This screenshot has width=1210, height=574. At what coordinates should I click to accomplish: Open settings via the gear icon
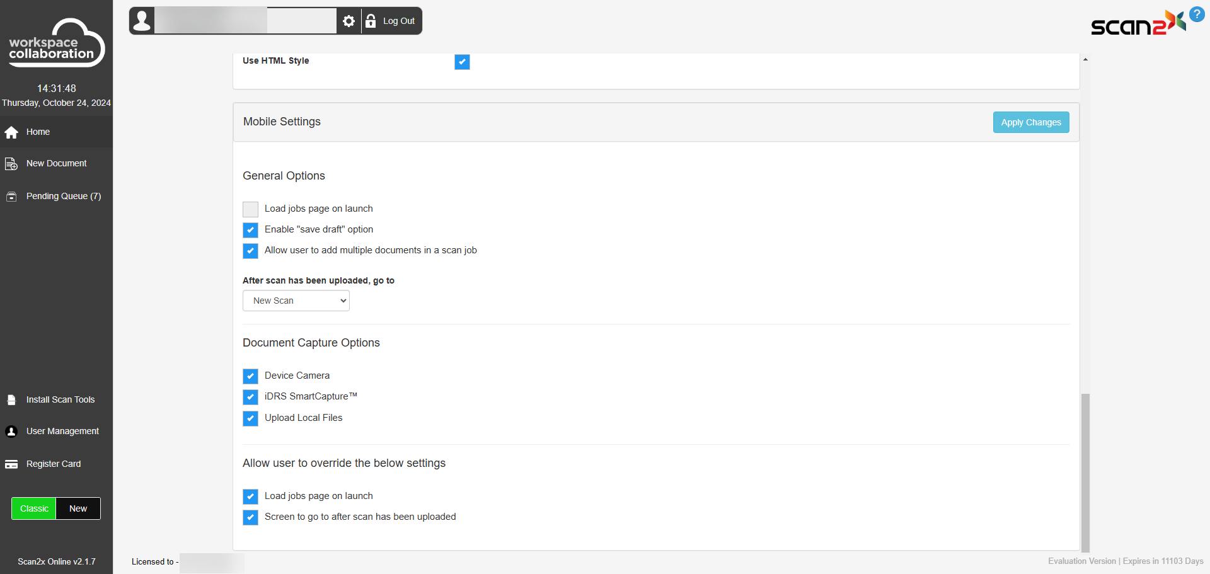(349, 21)
